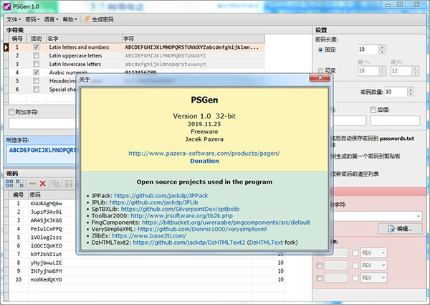Open the third REV dropdown
The image size is (430, 305).
pyautogui.click(x=373, y=278)
